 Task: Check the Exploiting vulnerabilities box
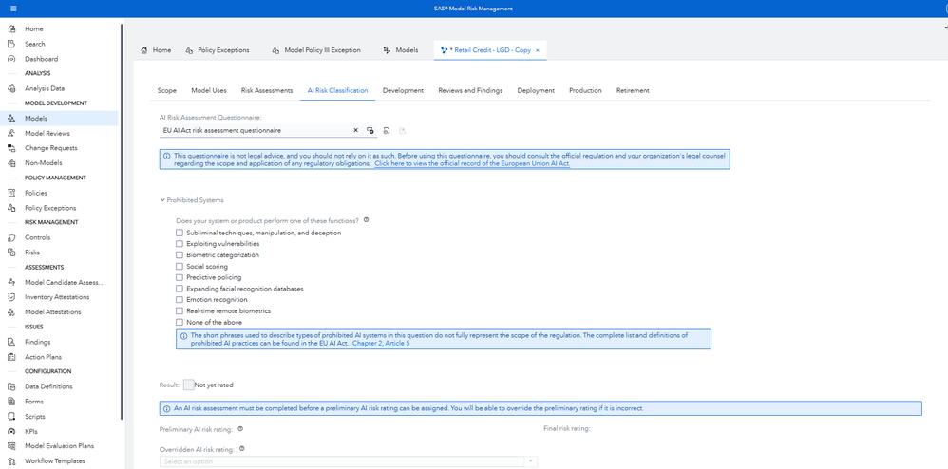point(179,244)
